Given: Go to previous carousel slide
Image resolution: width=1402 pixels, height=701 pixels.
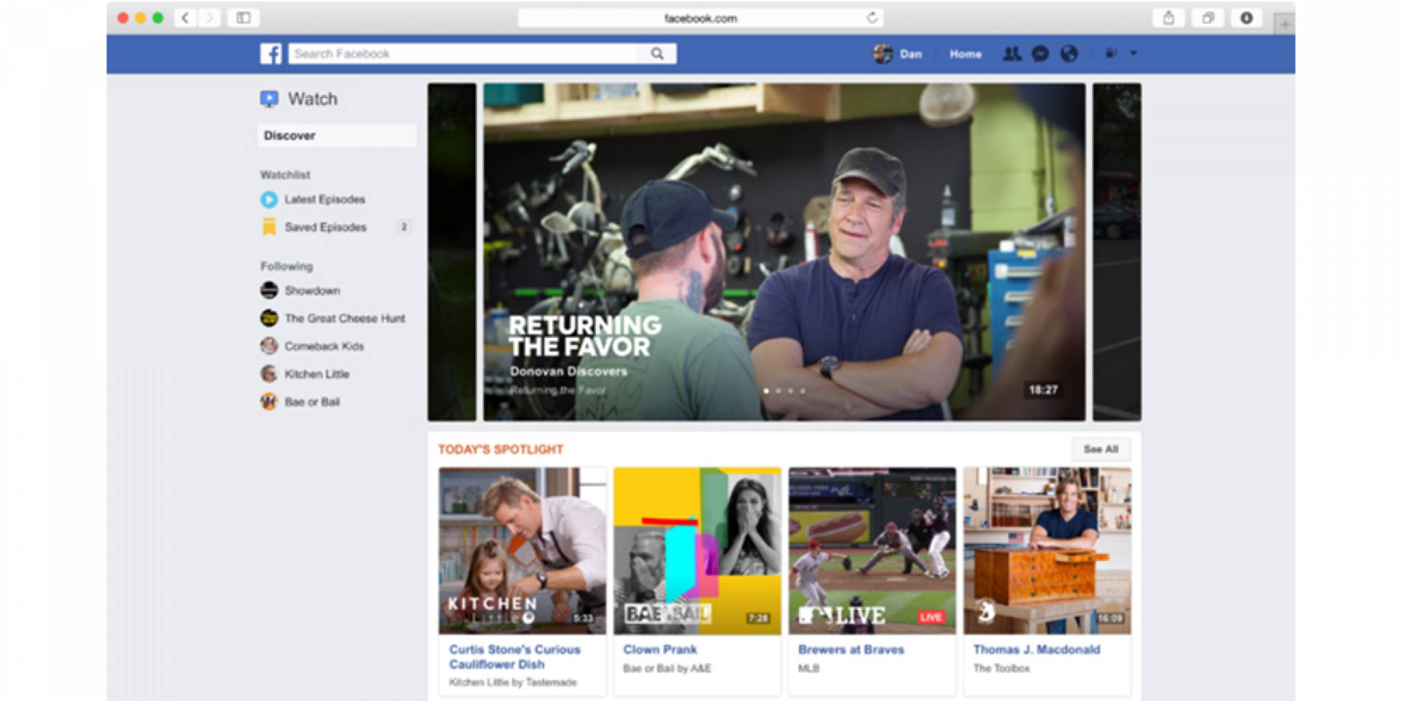Looking at the screenshot, I should point(452,252).
